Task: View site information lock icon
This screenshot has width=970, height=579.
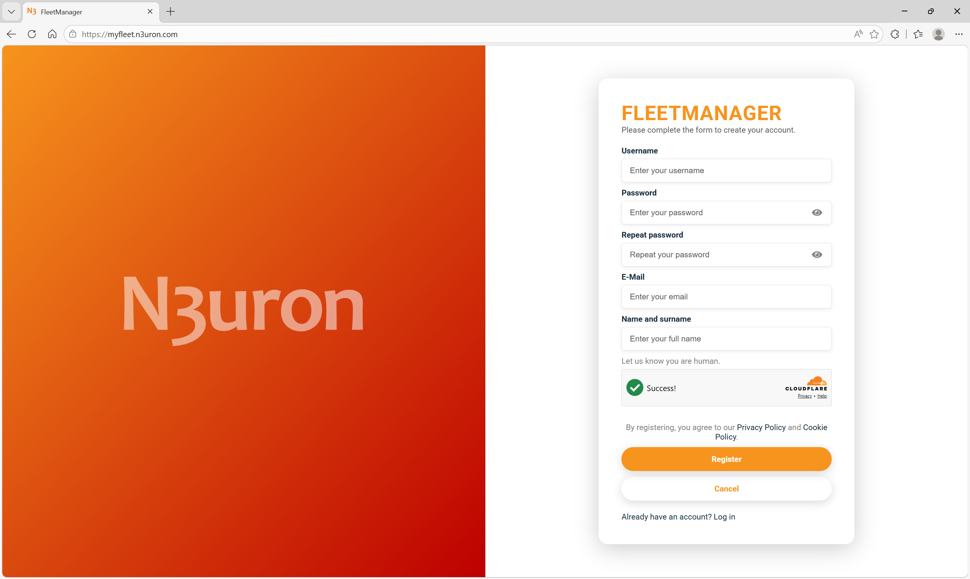Action: coord(73,34)
